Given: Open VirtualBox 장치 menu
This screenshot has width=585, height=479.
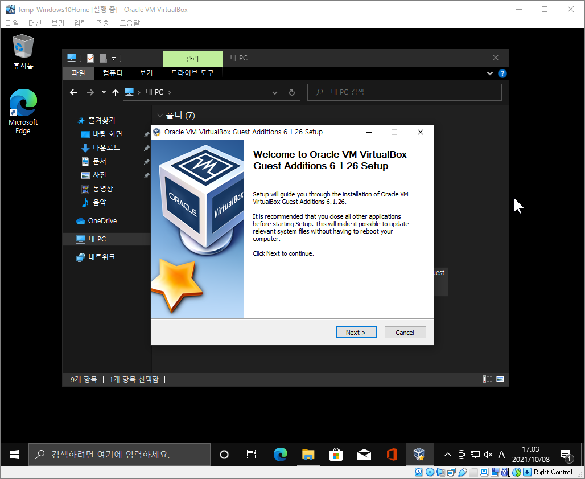Looking at the screenshot, I should [104, 23].
